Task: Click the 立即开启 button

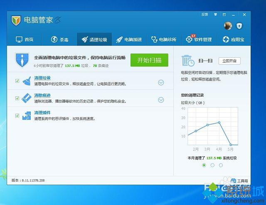Action: point(229,61)
